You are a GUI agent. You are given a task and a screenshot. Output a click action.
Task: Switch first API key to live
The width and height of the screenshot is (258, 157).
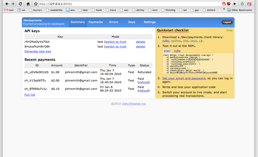coord(115,42)
